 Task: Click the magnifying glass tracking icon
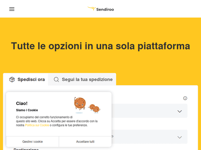coord(56,79)
